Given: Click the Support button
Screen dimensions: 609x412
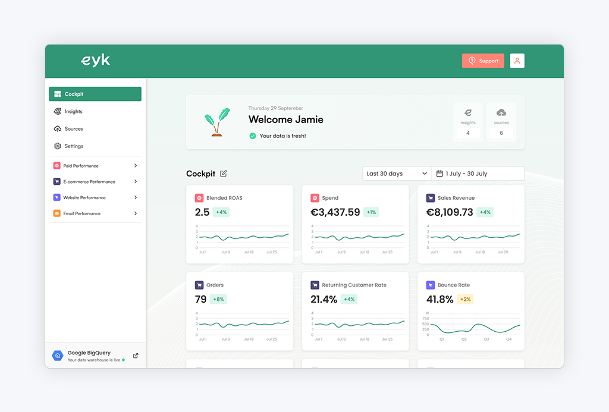Looking at the screenshot, I should tap(483, 61).
